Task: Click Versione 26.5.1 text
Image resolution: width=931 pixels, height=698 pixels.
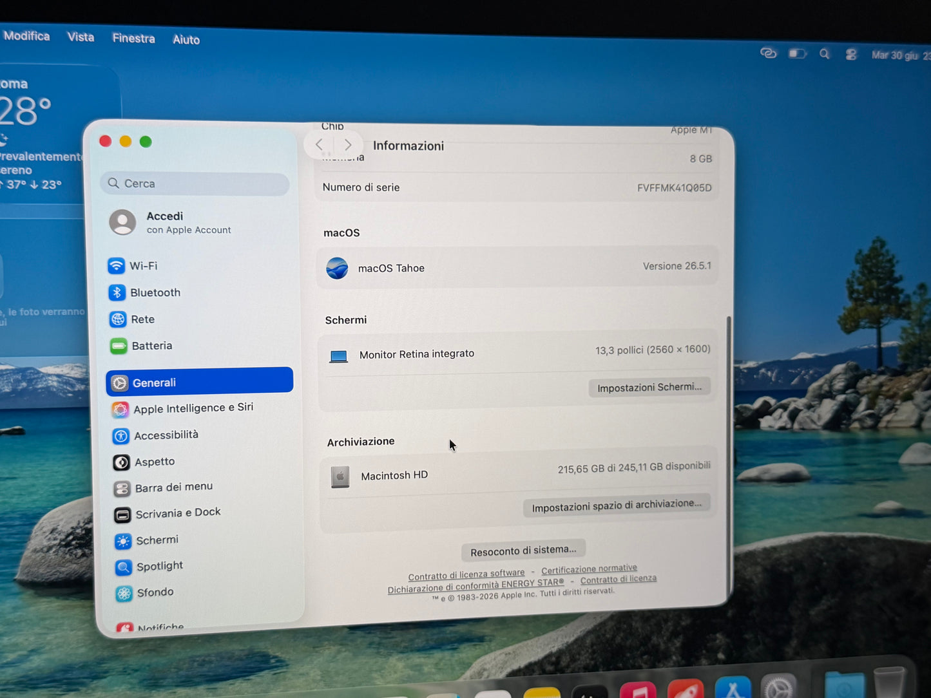Action: tap(677, 266)
